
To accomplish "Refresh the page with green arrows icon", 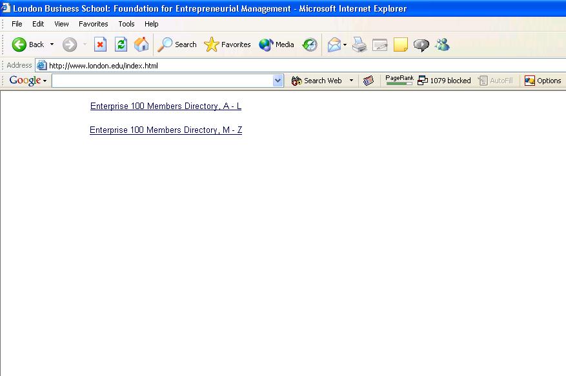I will tap(121, 45).
